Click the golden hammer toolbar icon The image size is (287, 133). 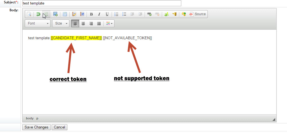(175, 14)
